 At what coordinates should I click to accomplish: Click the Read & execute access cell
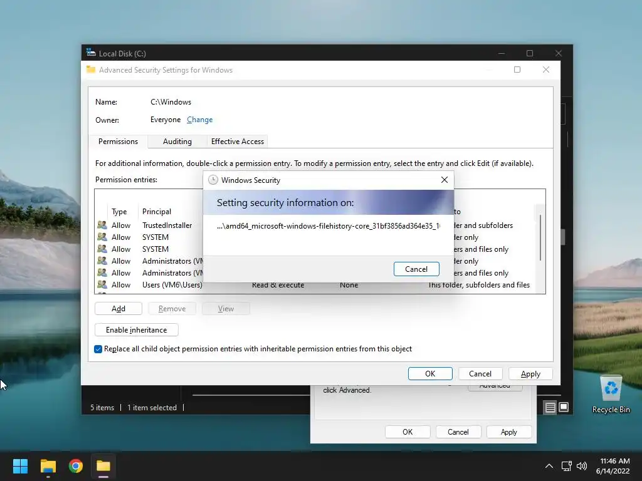tap(278, 285)
